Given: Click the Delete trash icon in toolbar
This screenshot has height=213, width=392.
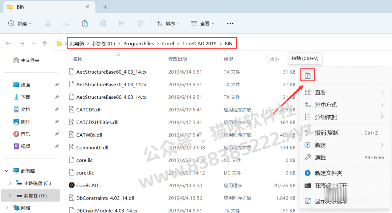Looking at the screenshot, I should coord(140,24).
